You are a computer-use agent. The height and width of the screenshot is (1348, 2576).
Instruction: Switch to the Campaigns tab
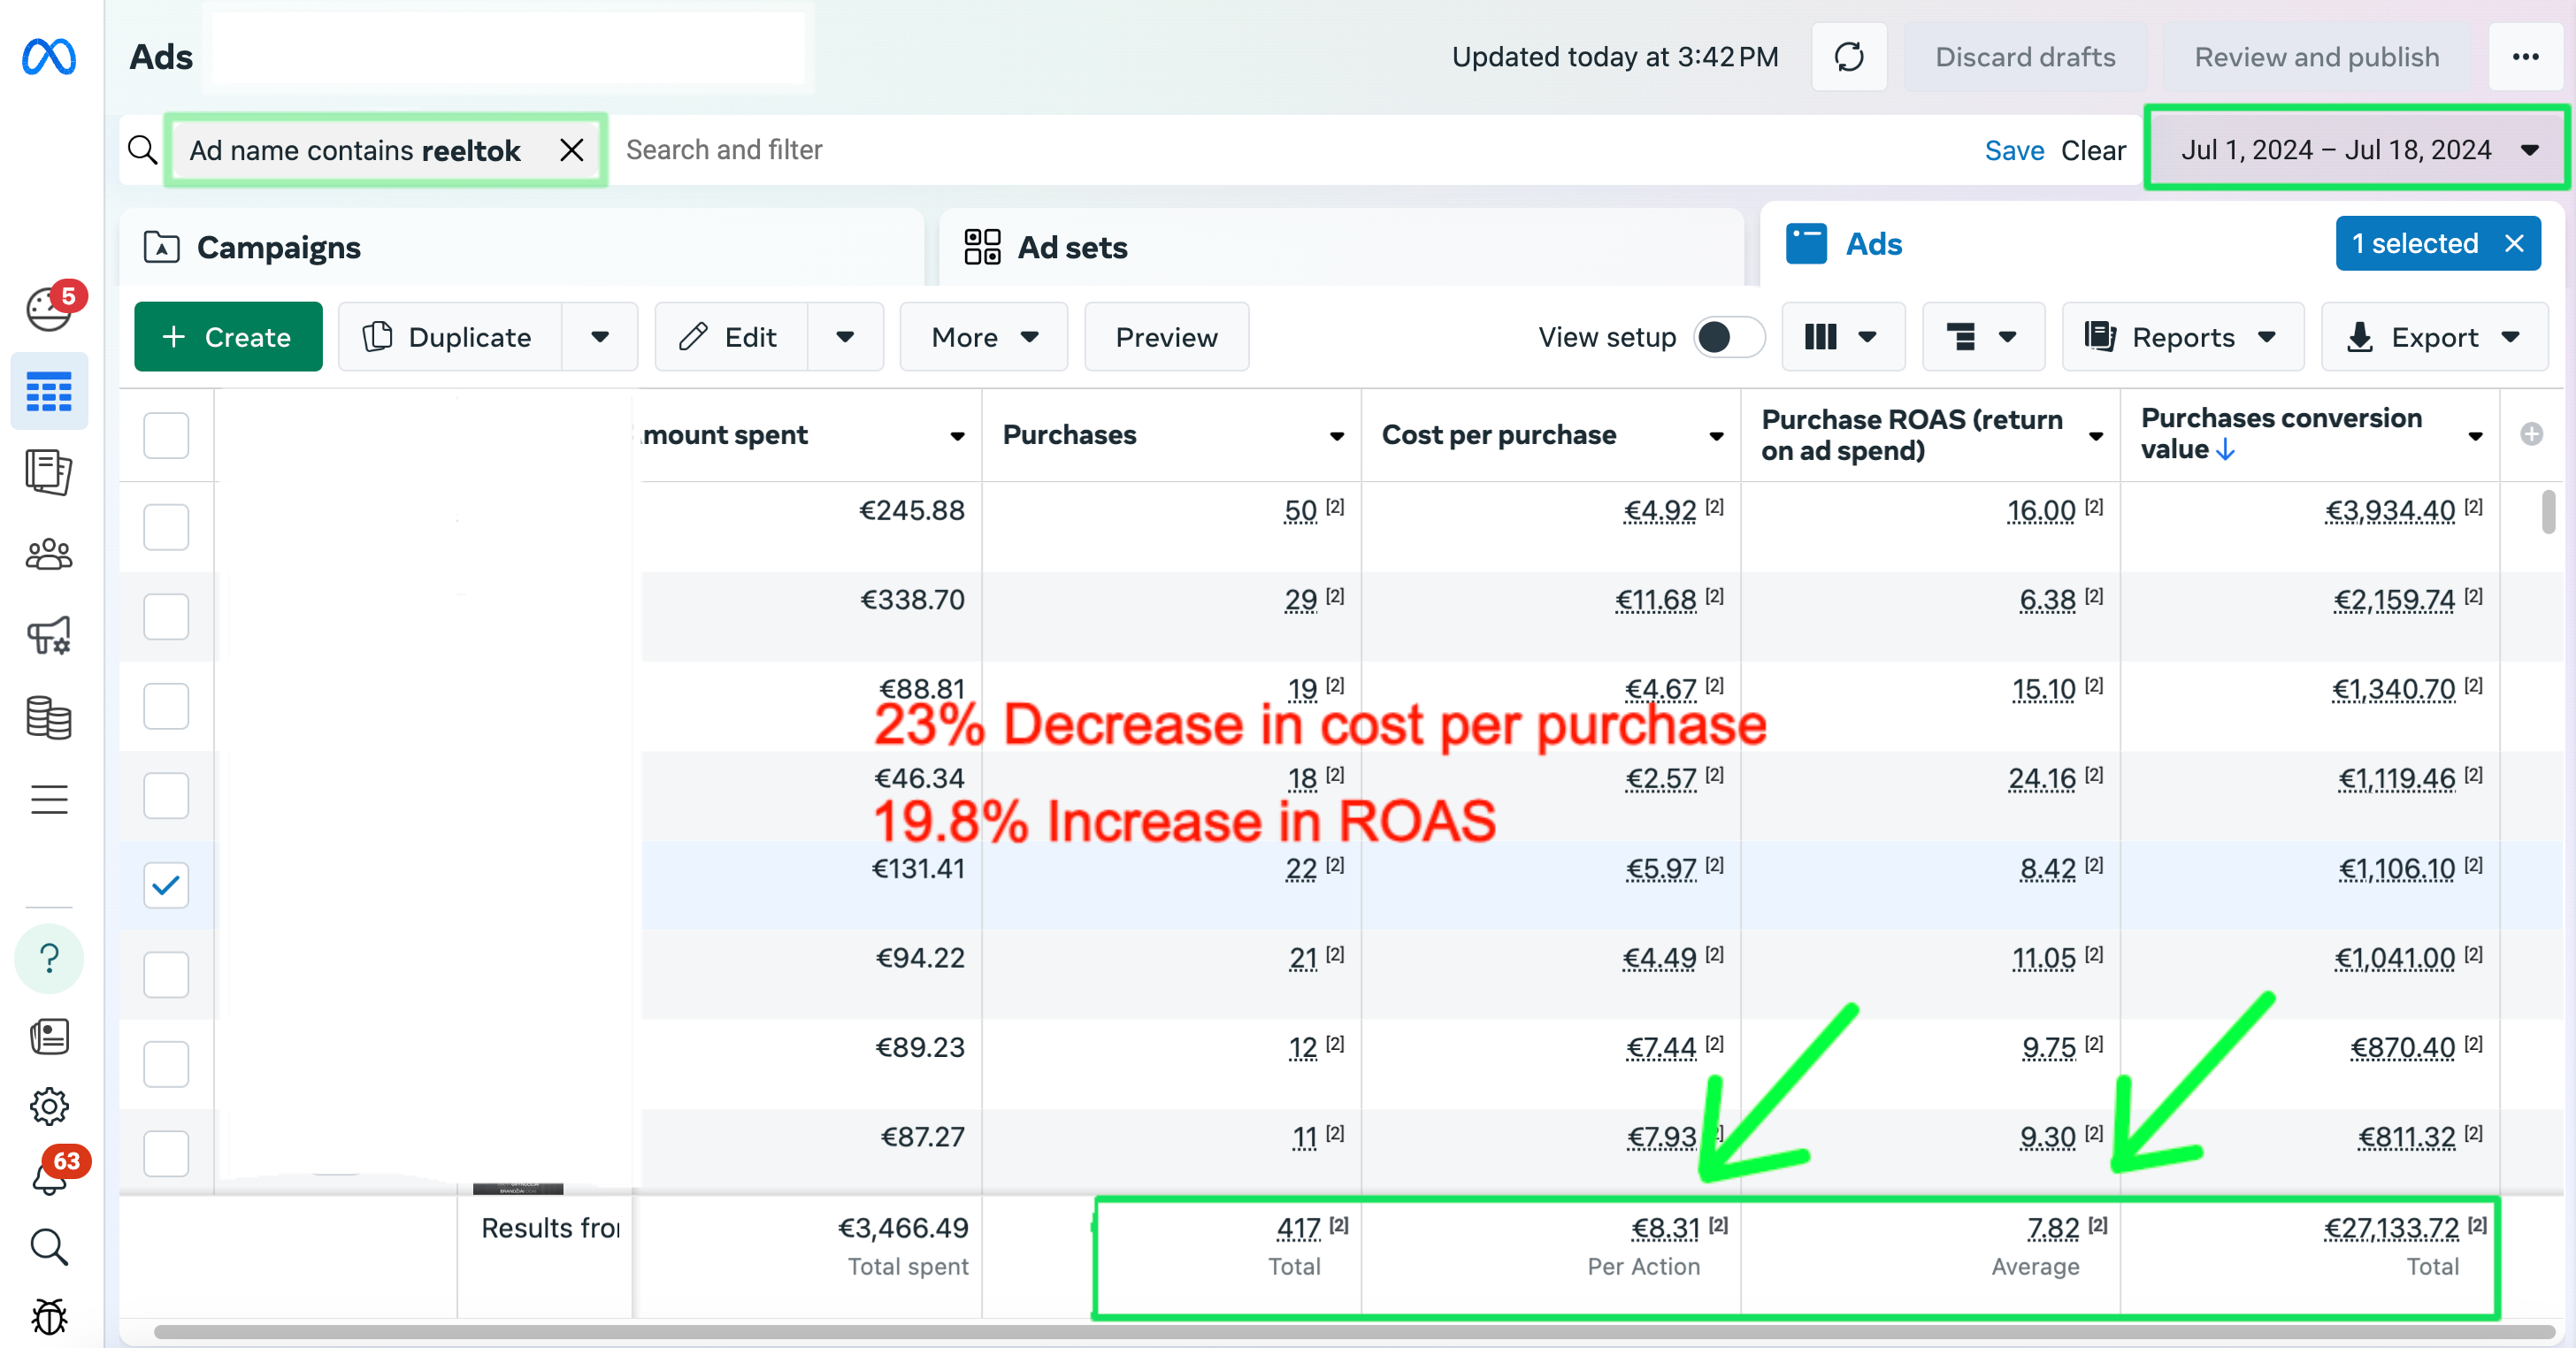click(278, 247)
